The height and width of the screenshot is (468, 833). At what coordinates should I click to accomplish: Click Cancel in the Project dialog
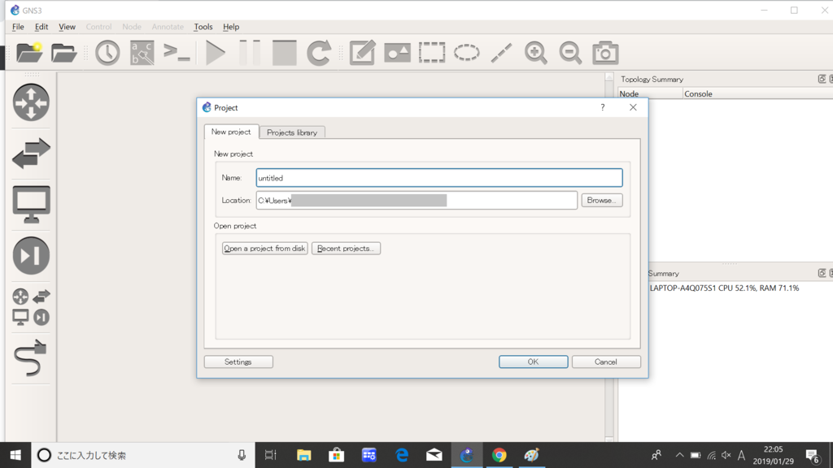[605, 362]
